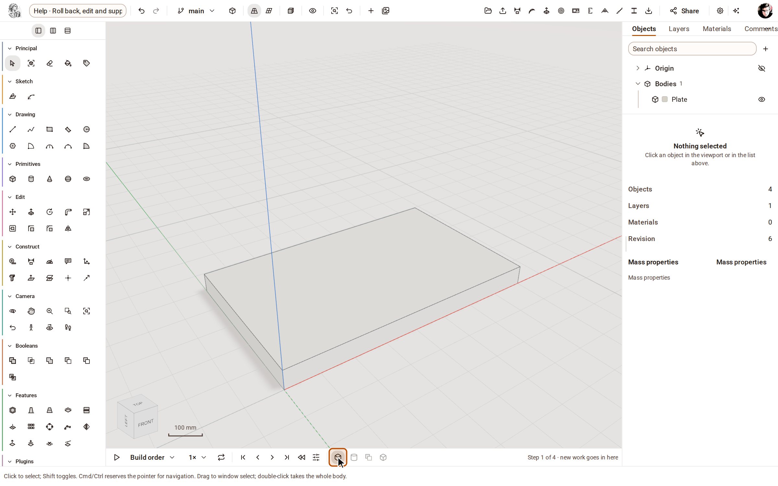
Task: Play the build order animation
Action: click(x=117, y=457)
